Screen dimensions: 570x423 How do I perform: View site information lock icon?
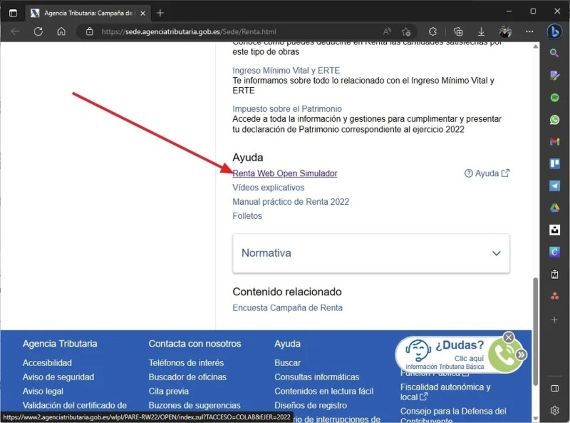coord(90,31)
